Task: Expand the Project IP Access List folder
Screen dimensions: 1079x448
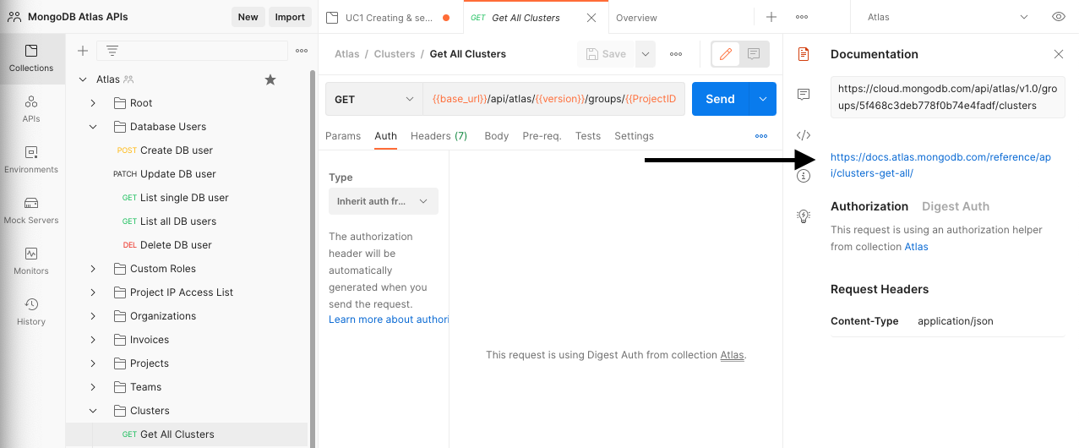Action: pyautogui.click(x=94, y=292)
